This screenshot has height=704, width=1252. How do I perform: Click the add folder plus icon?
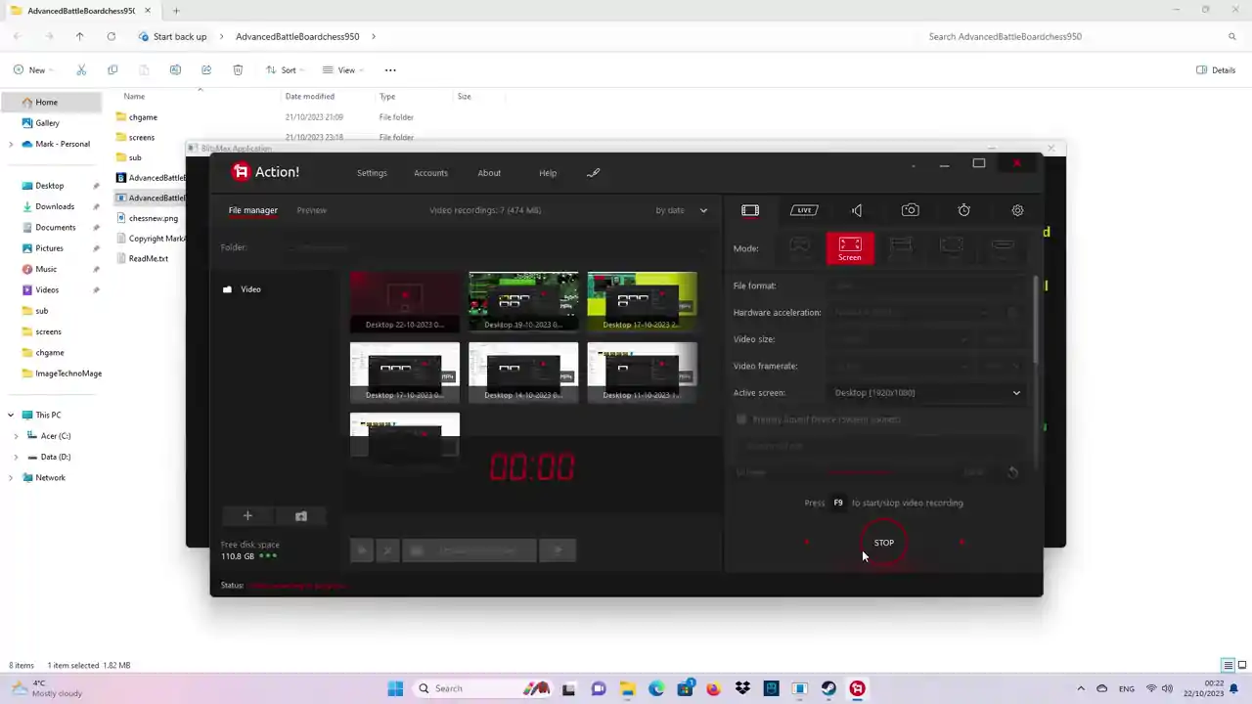point(247,516)
